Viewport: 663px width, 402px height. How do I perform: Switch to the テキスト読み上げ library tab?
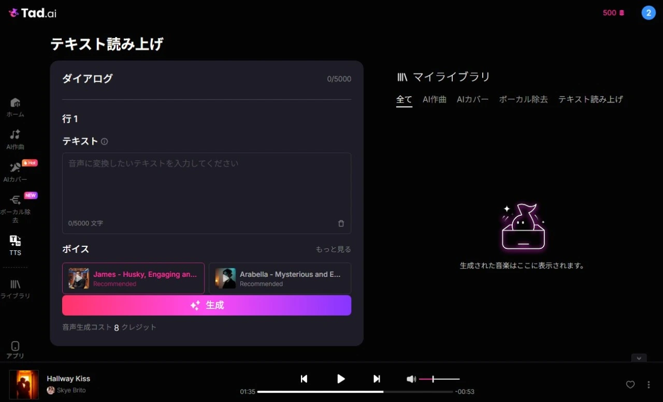[590, 99]
